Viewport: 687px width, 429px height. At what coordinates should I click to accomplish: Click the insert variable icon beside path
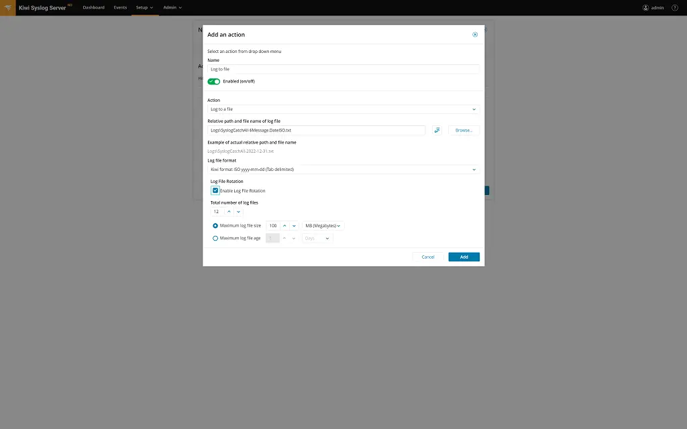(437, 130)
